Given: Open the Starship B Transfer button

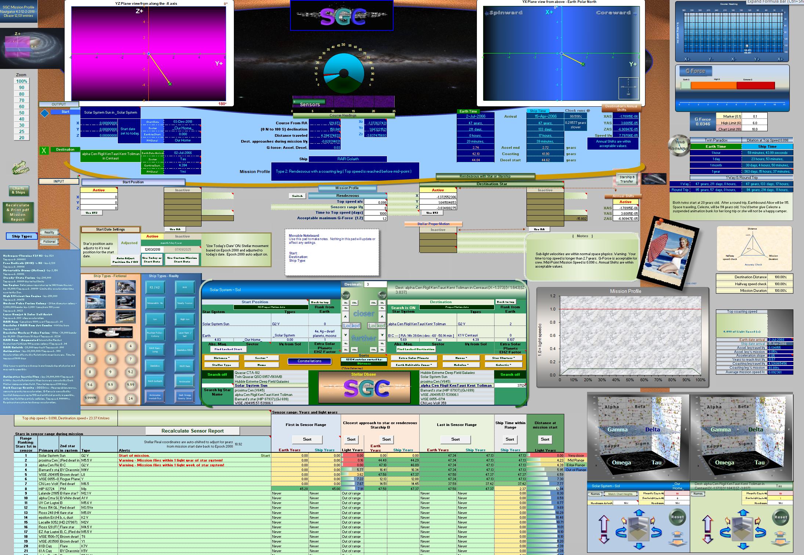Looking at the screenshot, I should tap(627, 179).
